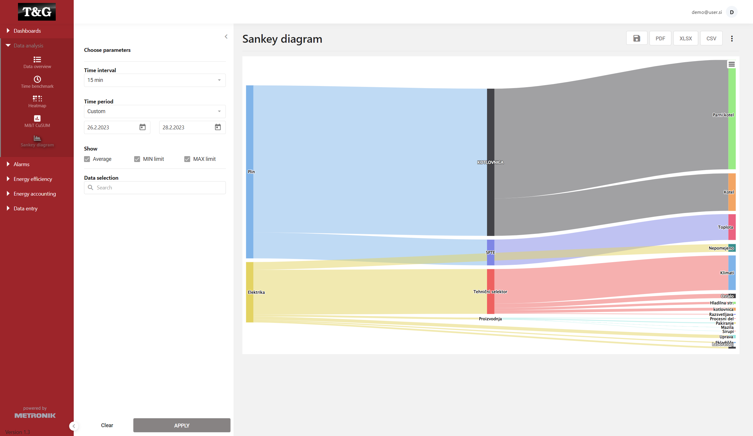Click the save icon on Sankey diagram
Viewport: 753px width, 436px height.
636,38
